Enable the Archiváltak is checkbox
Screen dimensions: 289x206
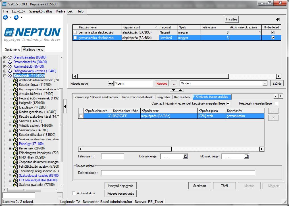tap(74, 193)
